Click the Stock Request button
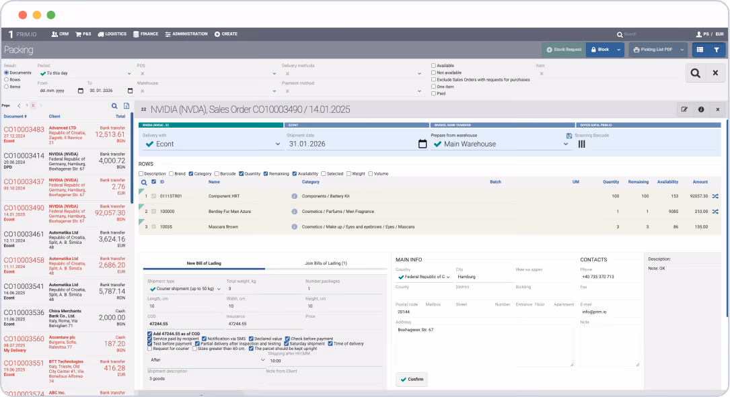The width and height of the screenshot is (730, 397). click(x=564, y=49)
